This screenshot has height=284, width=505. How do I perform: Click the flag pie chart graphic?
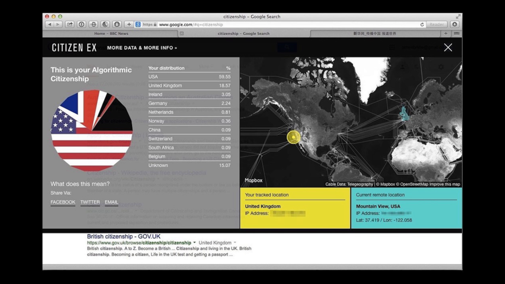[92, 130]
